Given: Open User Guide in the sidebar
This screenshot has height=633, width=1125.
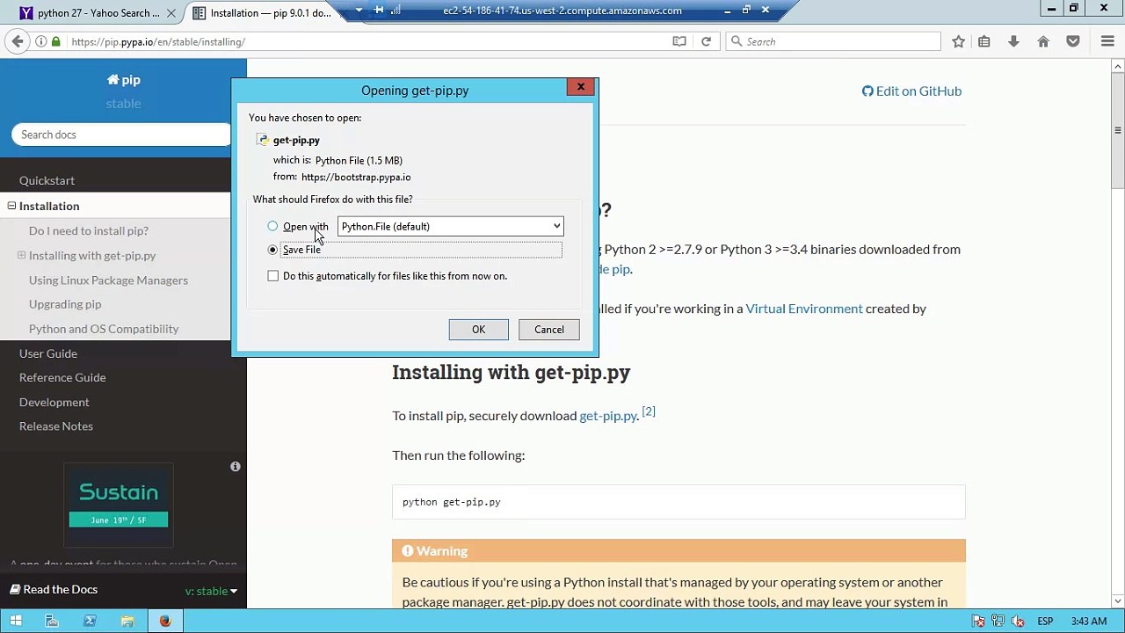Looking at the screenshot, I should (x=48, y=353).
